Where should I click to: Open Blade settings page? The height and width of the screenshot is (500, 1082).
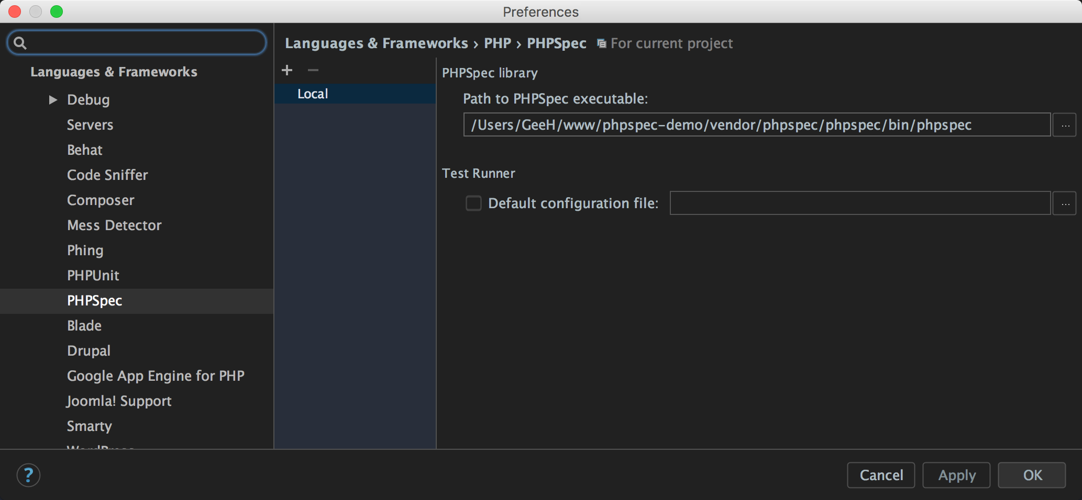[x=84, y=325]
